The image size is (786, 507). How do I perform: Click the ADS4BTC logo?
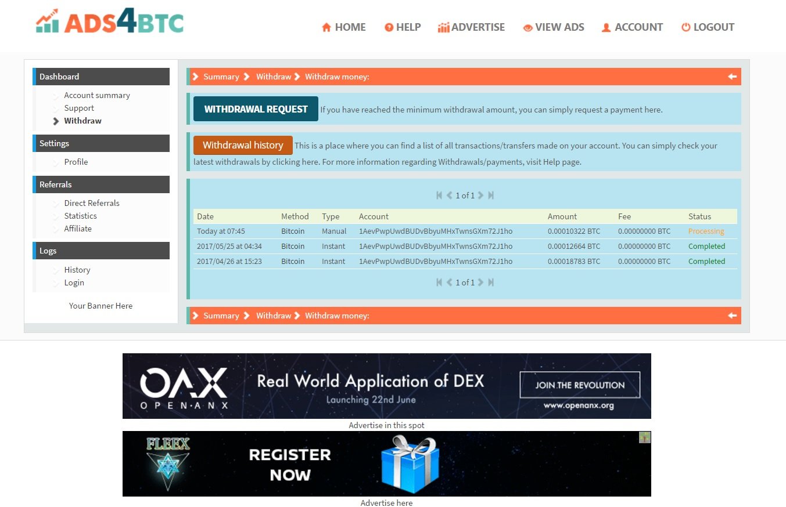(109, 21)
